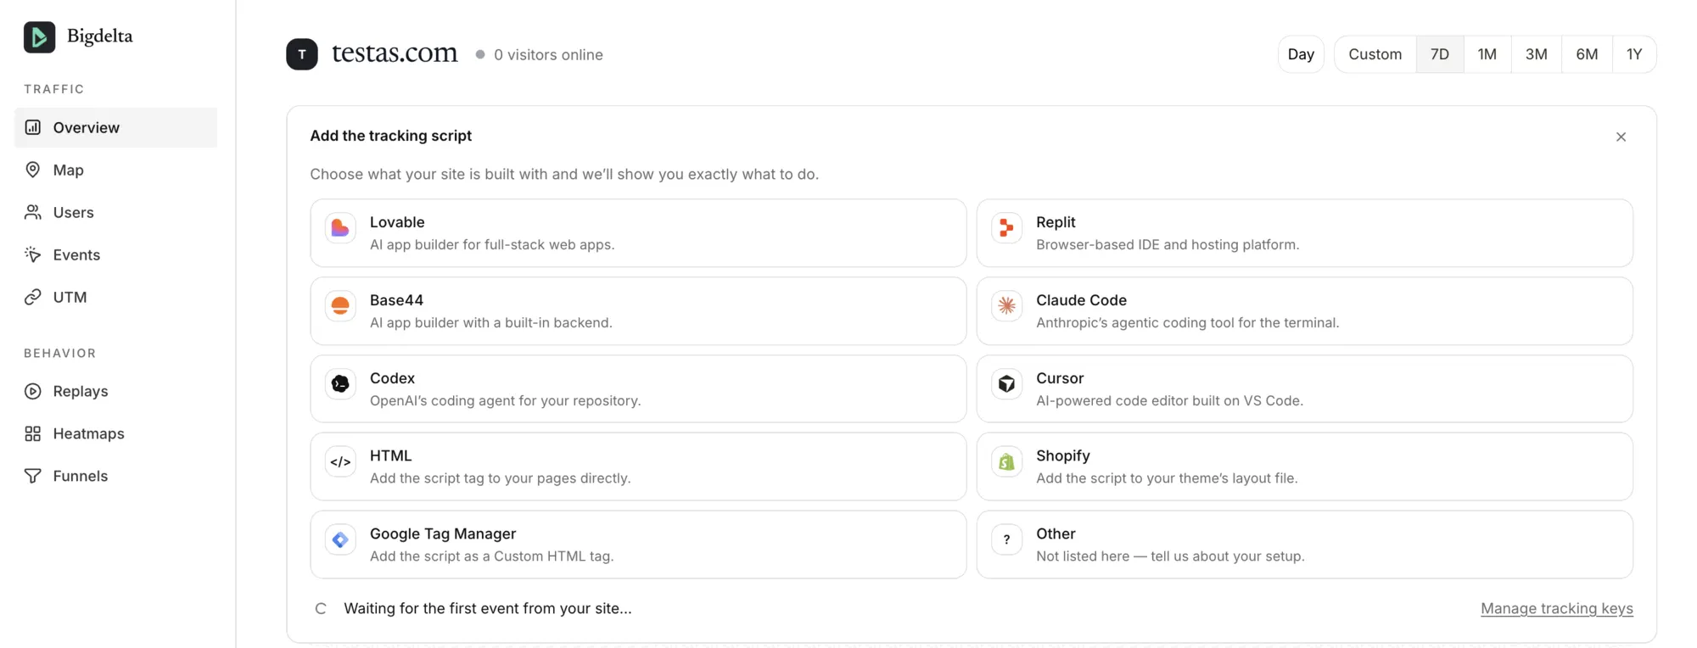Click the '0 visitors online' status text
This screenshot has width=1697, height=648.
click(x=548, y=54)
